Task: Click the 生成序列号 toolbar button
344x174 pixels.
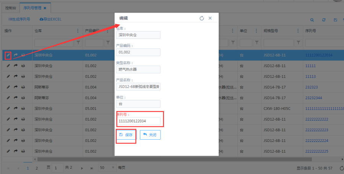Action: [x=19, y=19]
